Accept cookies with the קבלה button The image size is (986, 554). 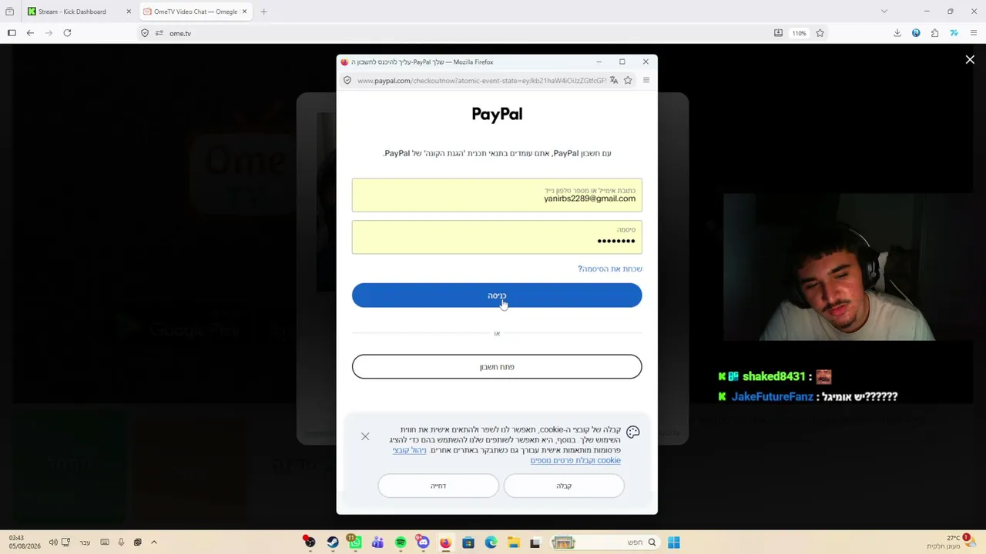564,486
